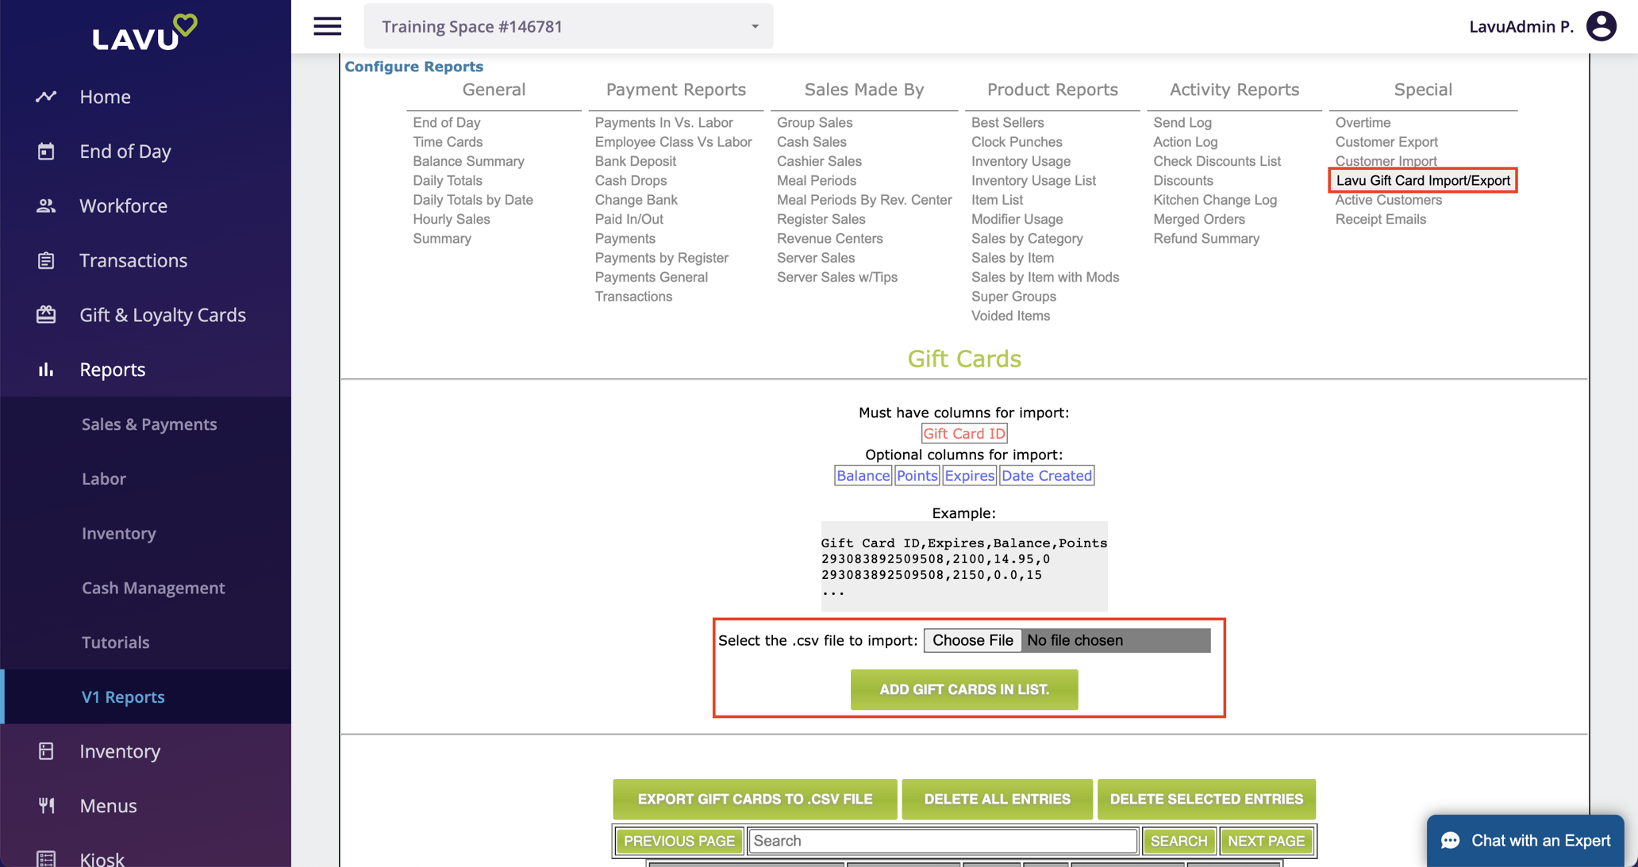Open the Training Space #146781 dropdown

point(567,25)
